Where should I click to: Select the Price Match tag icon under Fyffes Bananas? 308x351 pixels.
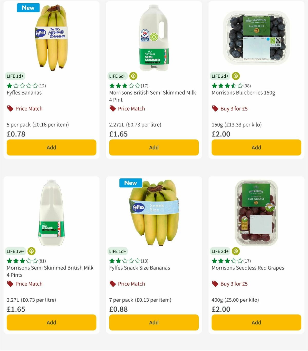(10, 108)
